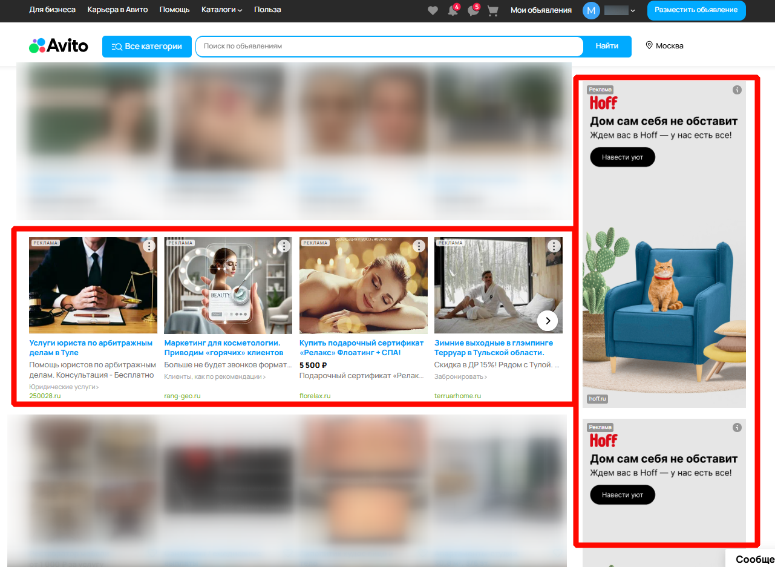Click the Найти search button
This screenshot has height=567, width=775.
click(607, 47)
